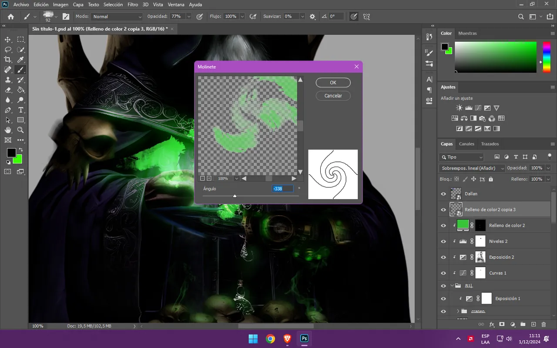This screenshot has height=348, width=557.
Task: Open Google Chrome from the taskbar
Action: pos(271,339)
